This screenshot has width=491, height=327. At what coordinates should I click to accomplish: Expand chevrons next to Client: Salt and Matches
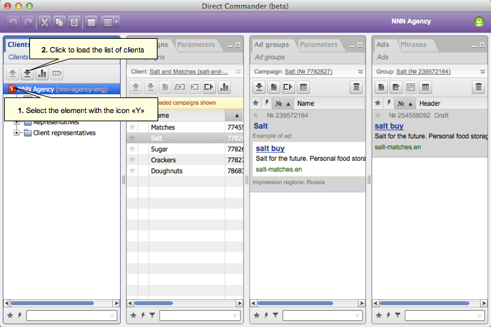(x=238, y=72)
